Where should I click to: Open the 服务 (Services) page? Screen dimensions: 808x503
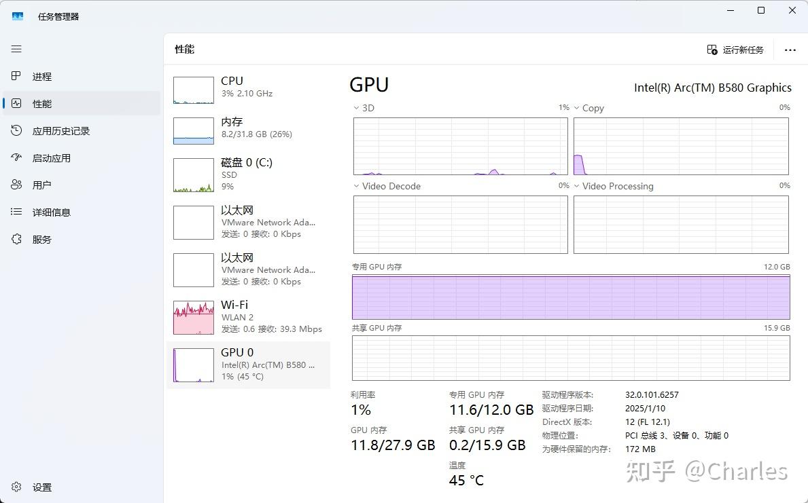(42, 239)
